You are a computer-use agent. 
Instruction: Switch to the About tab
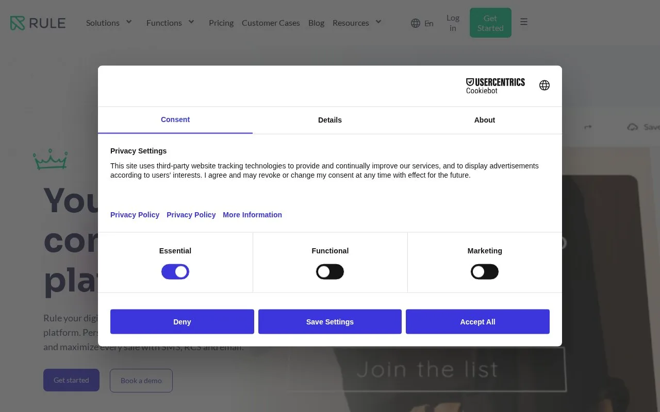[485, 120]
